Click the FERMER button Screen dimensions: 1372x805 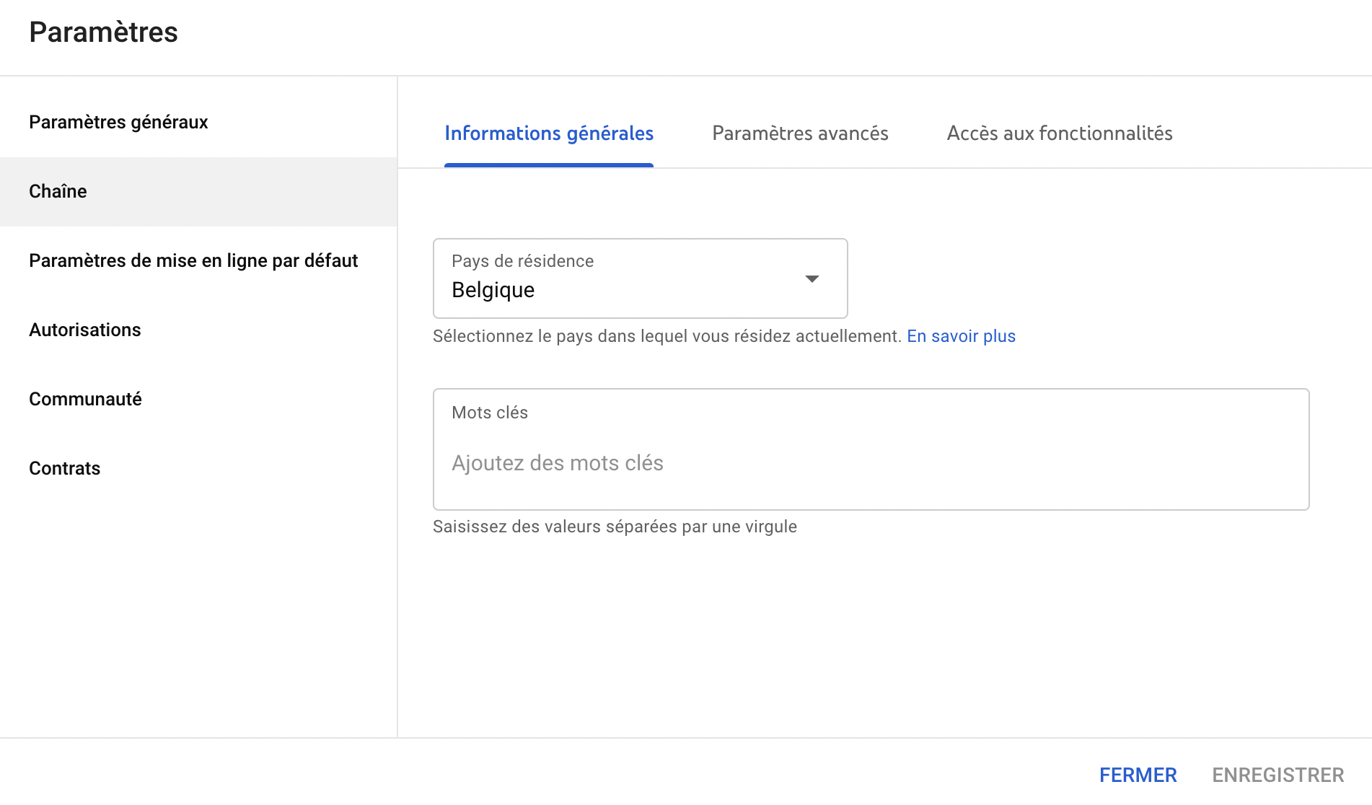click(1138, 775)
